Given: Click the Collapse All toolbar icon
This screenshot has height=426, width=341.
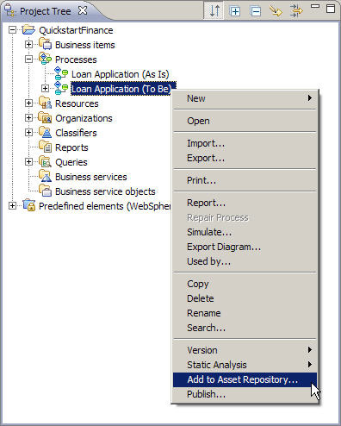Looking at the screenshot, I should coord(255,11).
